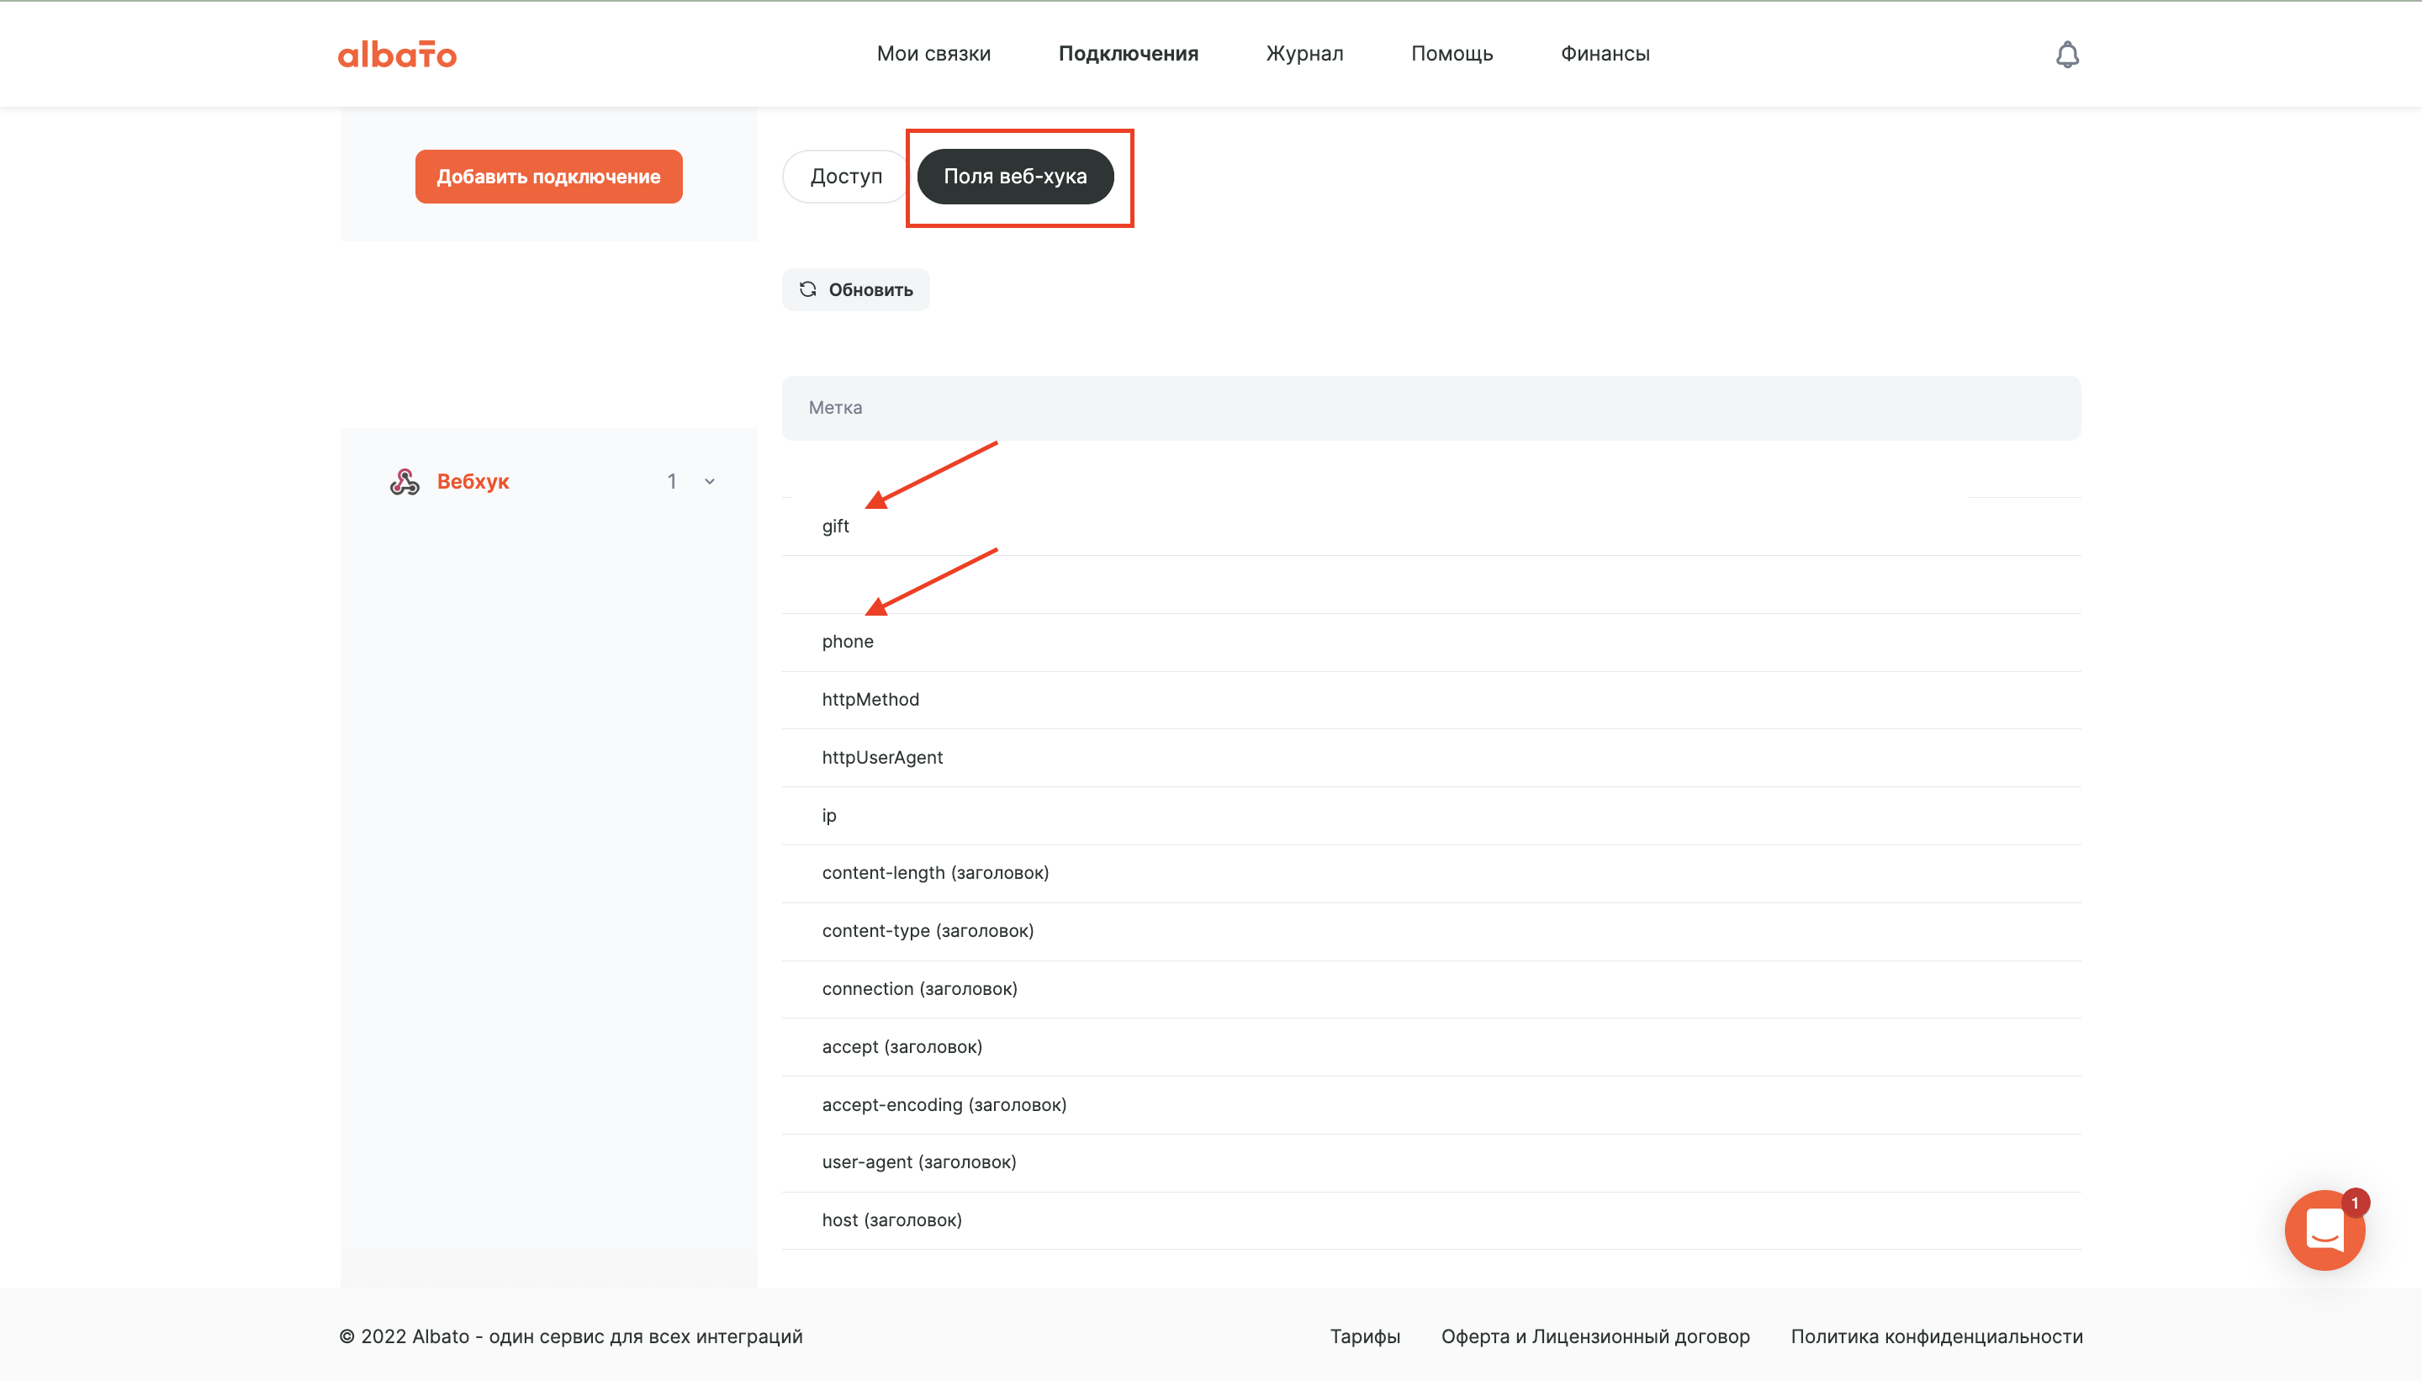Click the refresh icon in Обновить
This screenshot has width=2422, height=1381.
[x=808, y=289]
